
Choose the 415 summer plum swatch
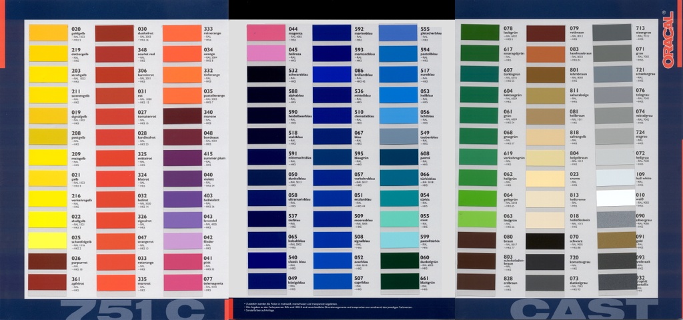coord(182,158)
